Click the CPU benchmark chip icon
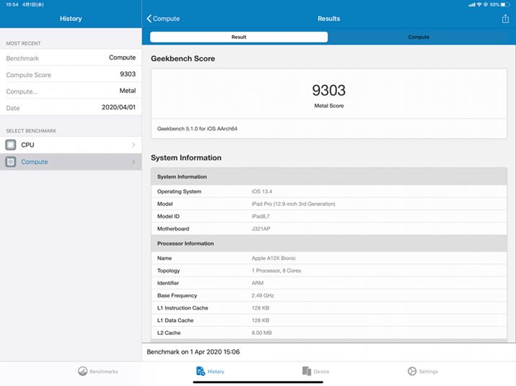The width and height of the screenshot is (516, 386). click(11, 145)
